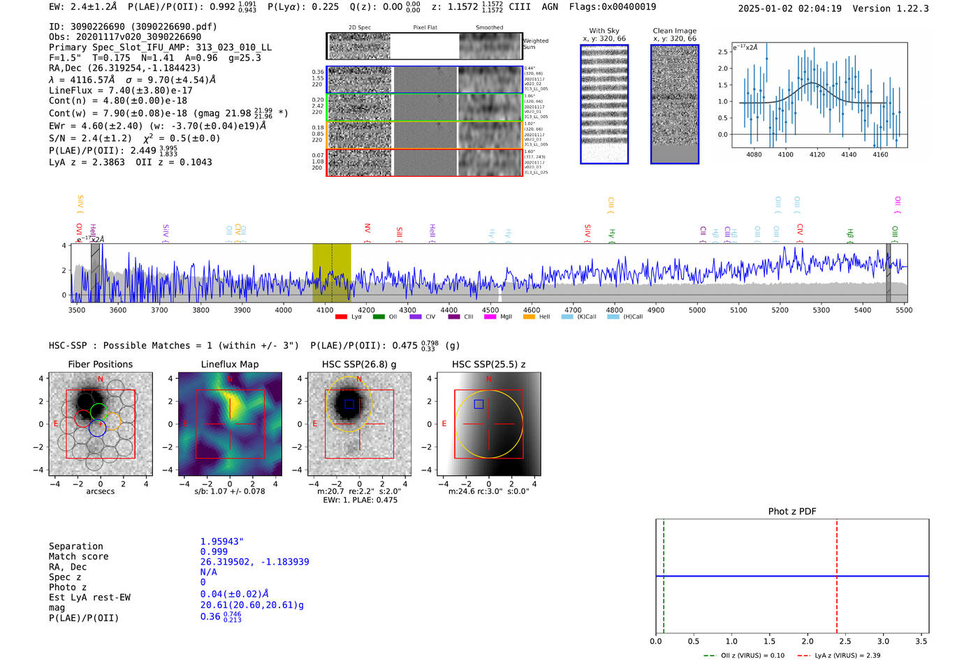This screenshot has width=978, height=666.
Task: Click the blue fiber circle in Fiber Positions
Action: pyautogui.click(x=97, y=430)
